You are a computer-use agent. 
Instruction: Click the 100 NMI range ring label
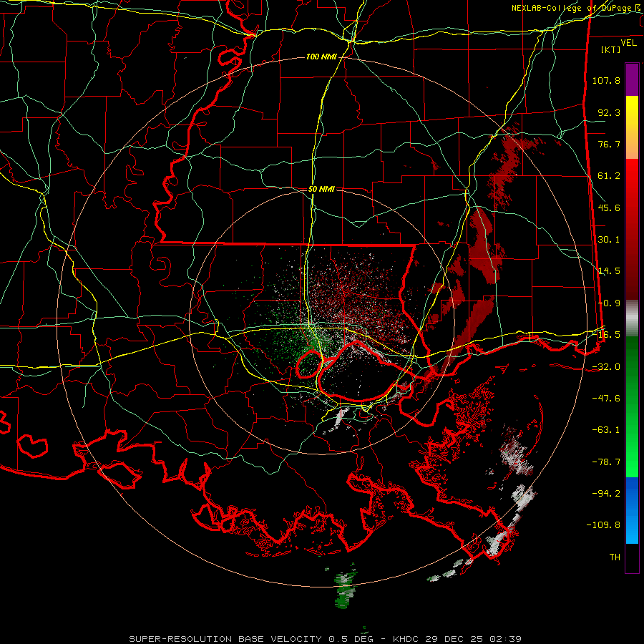click(x=321, y=57)
